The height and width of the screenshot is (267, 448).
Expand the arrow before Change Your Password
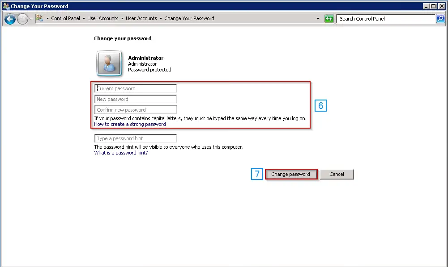161,19
